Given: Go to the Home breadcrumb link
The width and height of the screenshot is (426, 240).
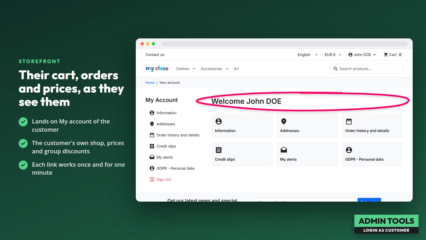Looking at the screenshot, I should (x=150, y=83).
